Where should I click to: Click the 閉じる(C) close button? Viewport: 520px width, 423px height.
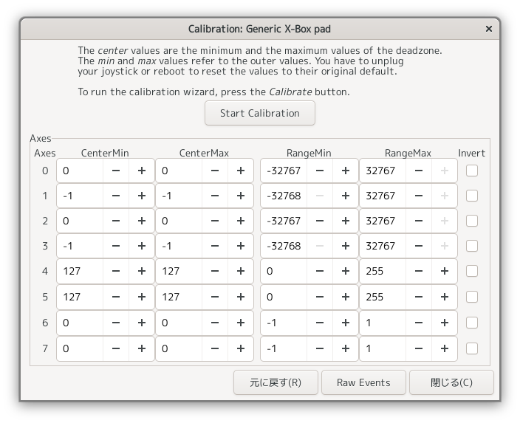451,382
